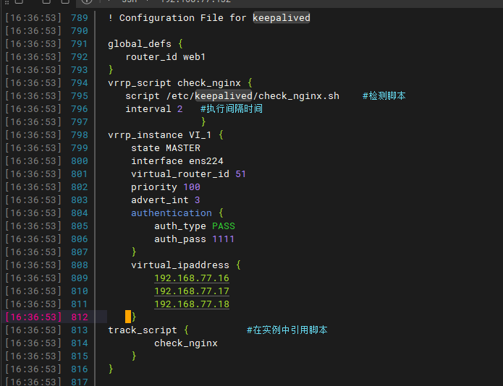The height and width of the screenshot is (386, 503).
Task: Click the closing brace on line 793
Action: [111, 70]
